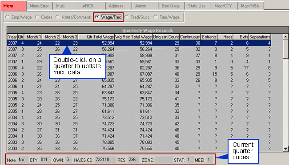Open the Mac/MSA tab
The width and height of the screenshot is (289, 165).
[250, 6]
